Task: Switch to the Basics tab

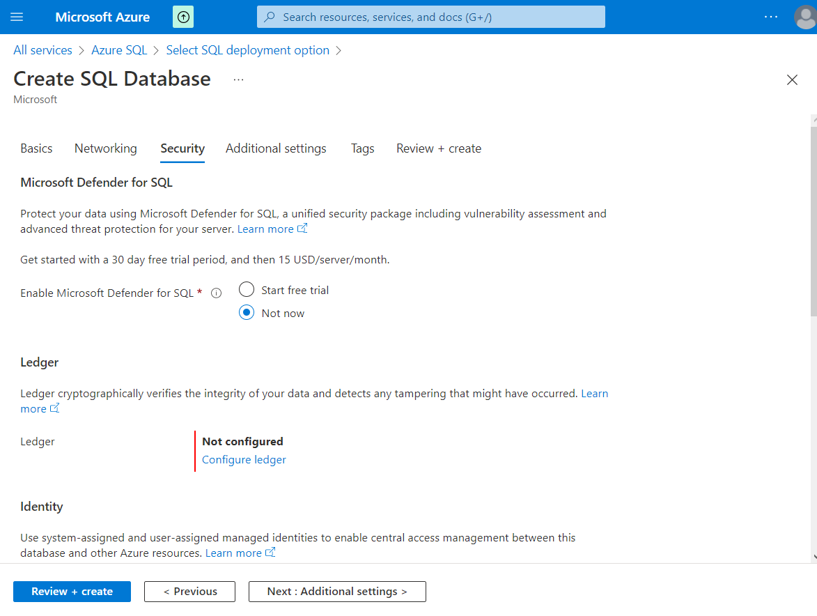Action: point(36,148)
